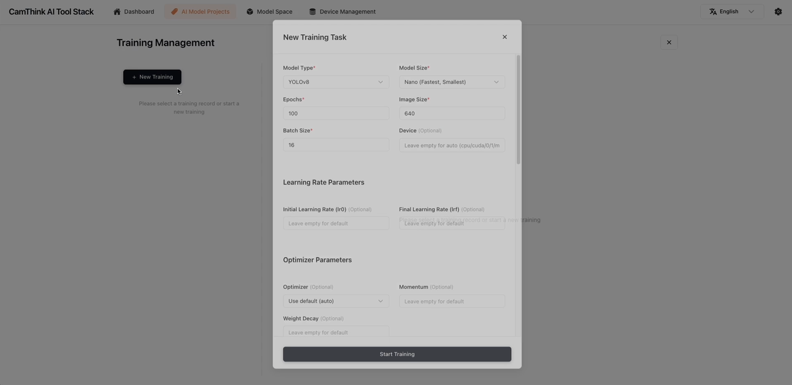The height and width of the screenshot is (385, 792).
Task: Focus the Epochs input field
Action: pos(335,113)
